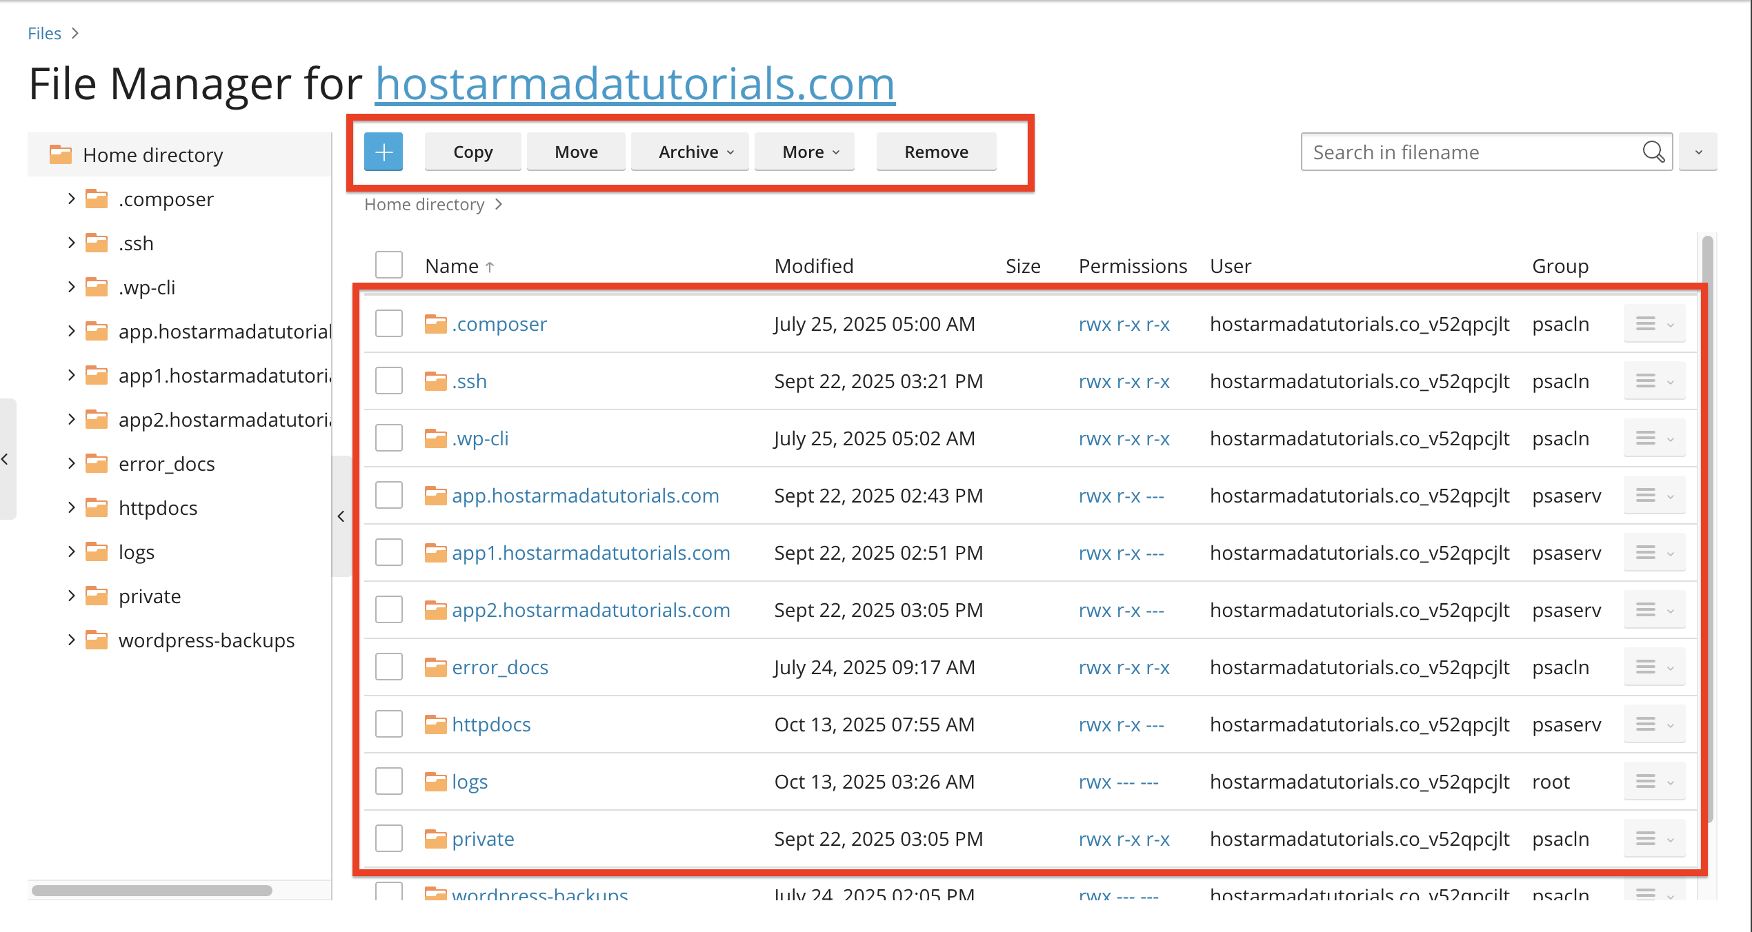Image resolution: width=1752 pixels, height=932 pixels.
Task: Click the sort arrow beside Name header
Action: point(490,267)
